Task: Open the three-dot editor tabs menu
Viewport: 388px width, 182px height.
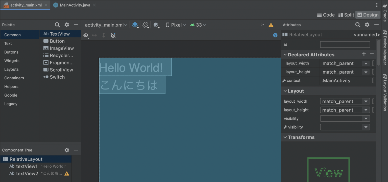Action: (x=377, y=5)
